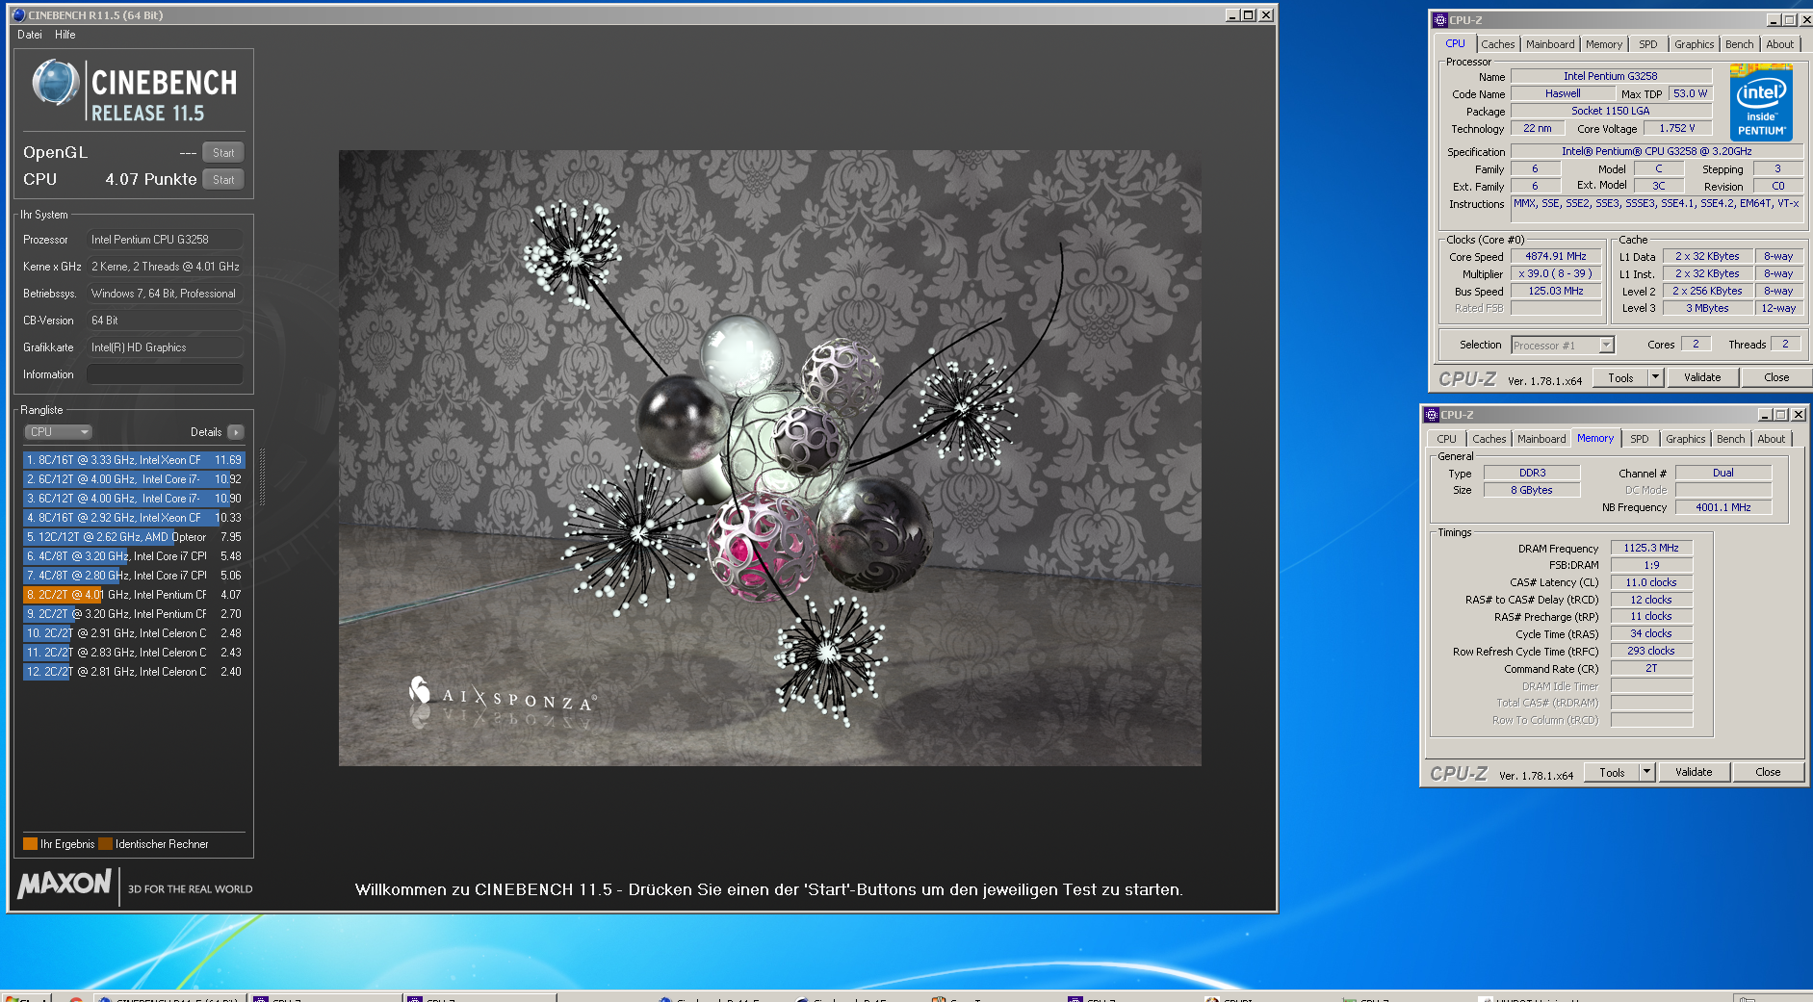The width and height of the screenshot is (1813, 1002).
Task: Switch to Caches tab in upper CPU-Z
Action: [1497, 44]
